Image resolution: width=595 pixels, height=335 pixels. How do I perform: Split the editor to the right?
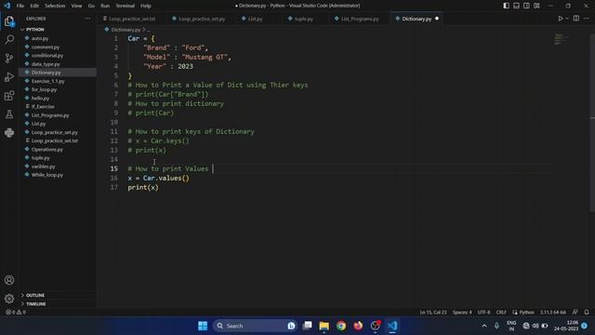[x=576, y=19]
